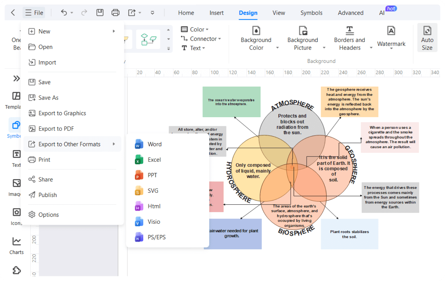Choose Open in the File menu

72,47
